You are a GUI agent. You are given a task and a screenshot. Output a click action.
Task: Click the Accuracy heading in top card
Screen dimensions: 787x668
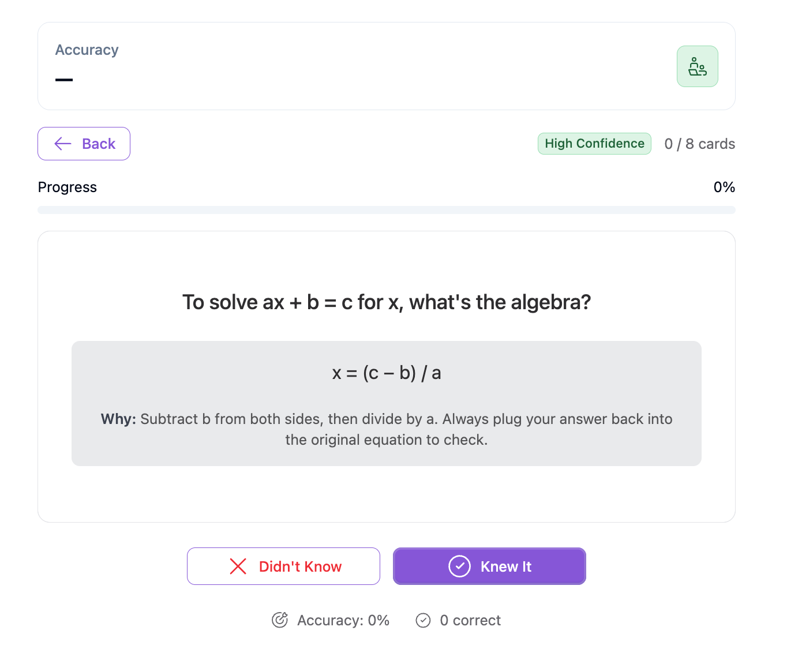tap(87, 50)
